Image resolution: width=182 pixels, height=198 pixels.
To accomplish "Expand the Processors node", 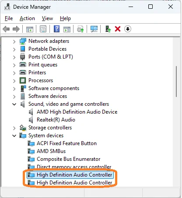I will click(14, 81).
